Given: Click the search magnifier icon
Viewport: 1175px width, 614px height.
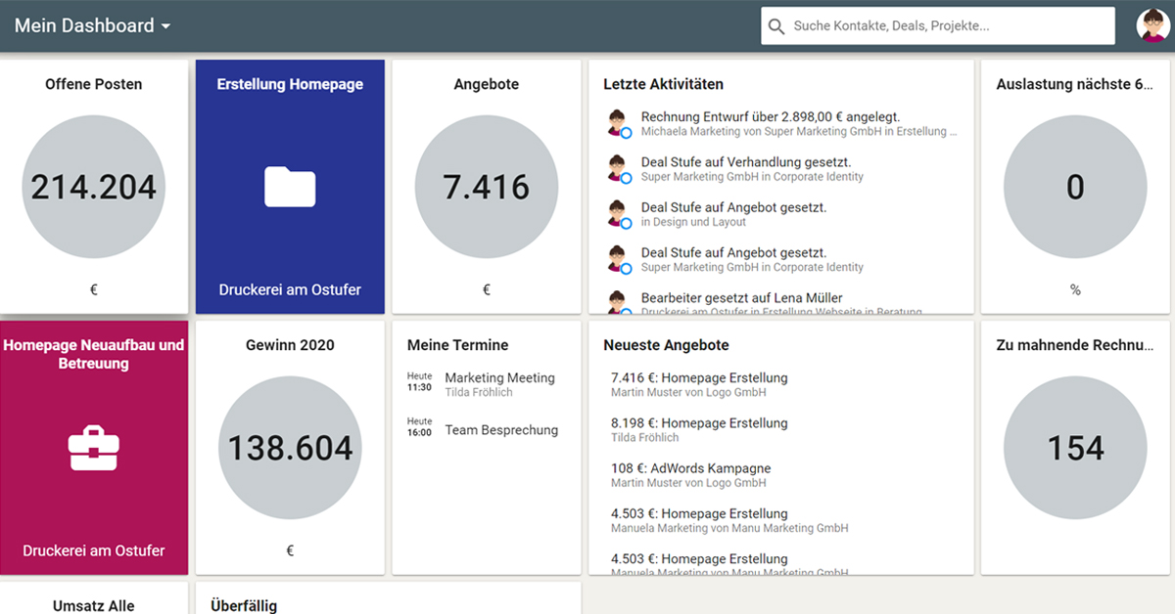Looking at the screenshot, I should coord(776,25).
